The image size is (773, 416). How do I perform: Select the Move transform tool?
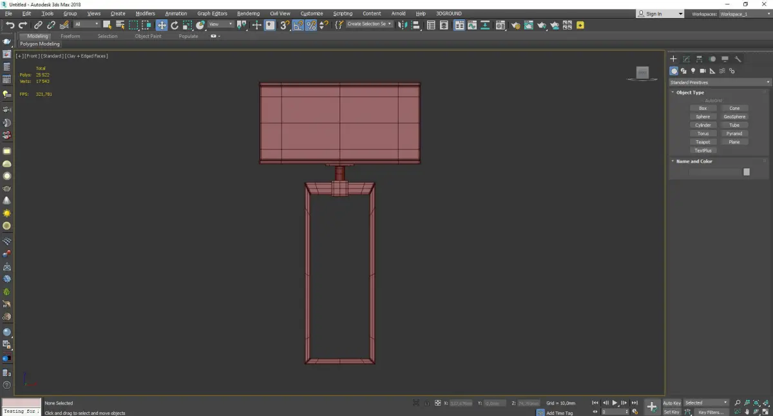click(x=161, y=25)
